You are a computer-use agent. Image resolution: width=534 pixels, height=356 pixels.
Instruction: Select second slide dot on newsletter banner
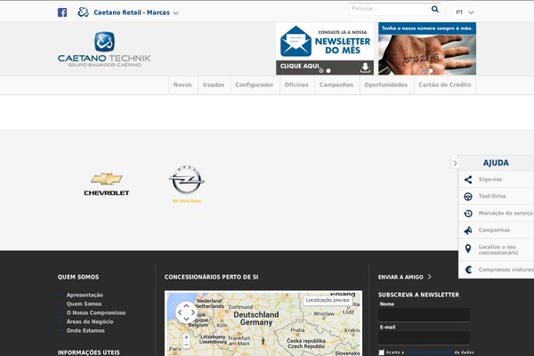pos(328,71)
